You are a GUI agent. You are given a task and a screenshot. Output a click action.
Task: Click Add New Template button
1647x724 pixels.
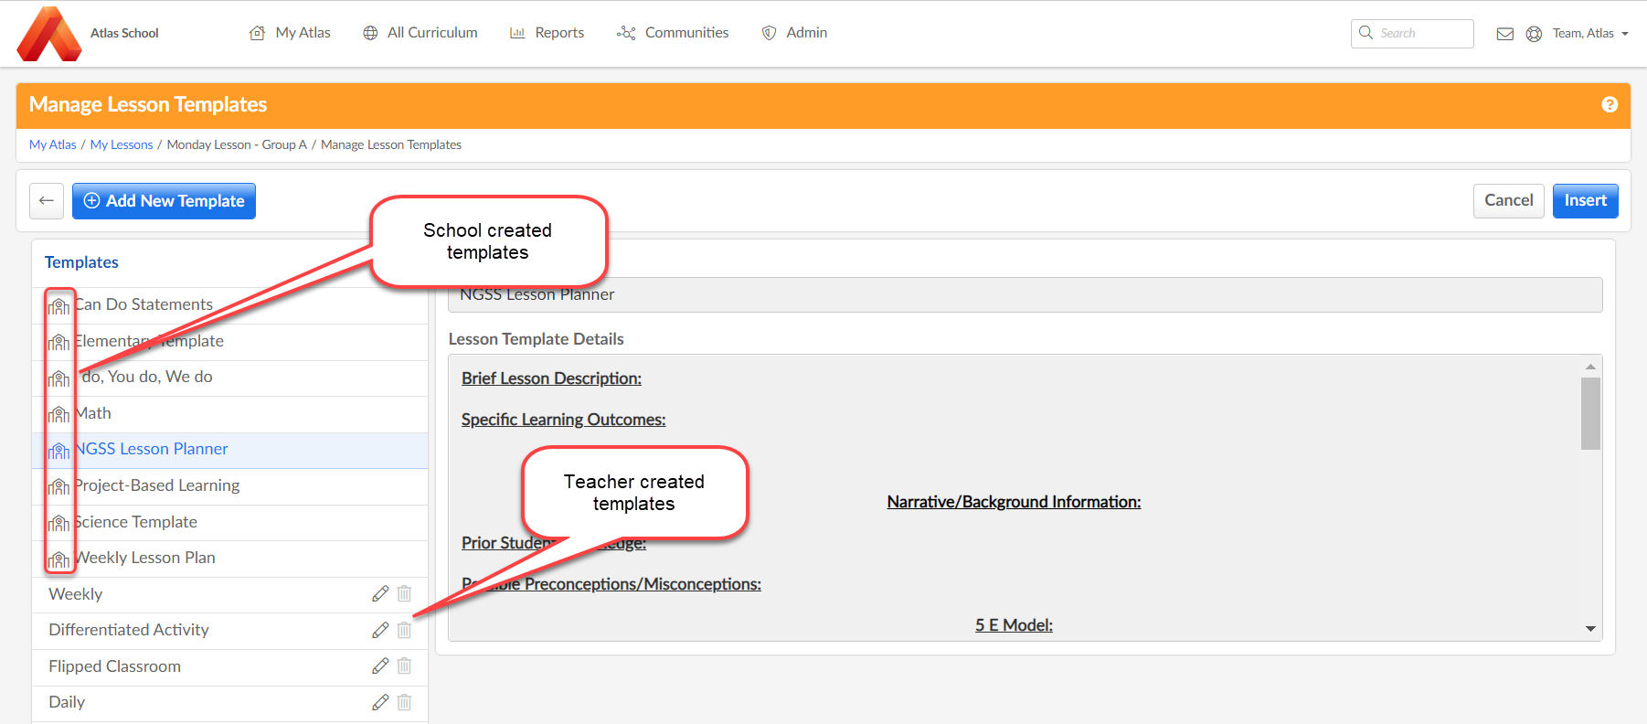165,201
